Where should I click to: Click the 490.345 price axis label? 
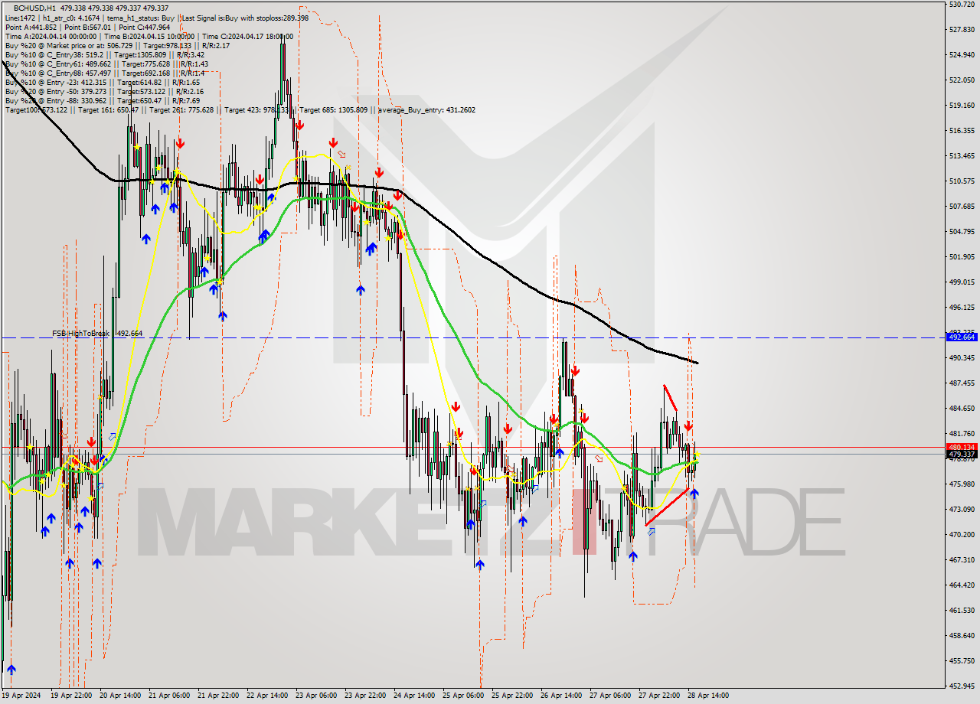pyautogui.click(x=962, y=358)
